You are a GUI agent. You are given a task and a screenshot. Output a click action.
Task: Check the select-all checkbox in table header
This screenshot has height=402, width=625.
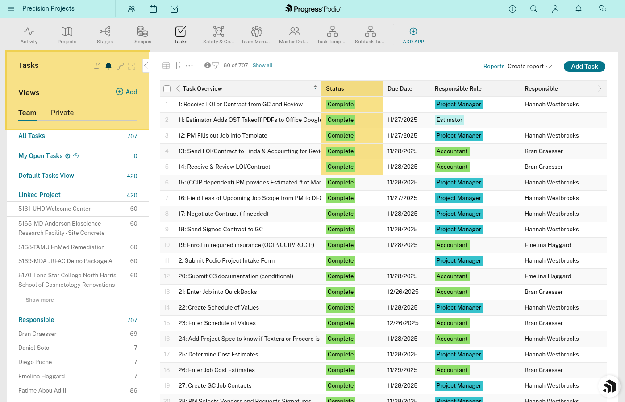pyautogui.click(x=167, y=88)
